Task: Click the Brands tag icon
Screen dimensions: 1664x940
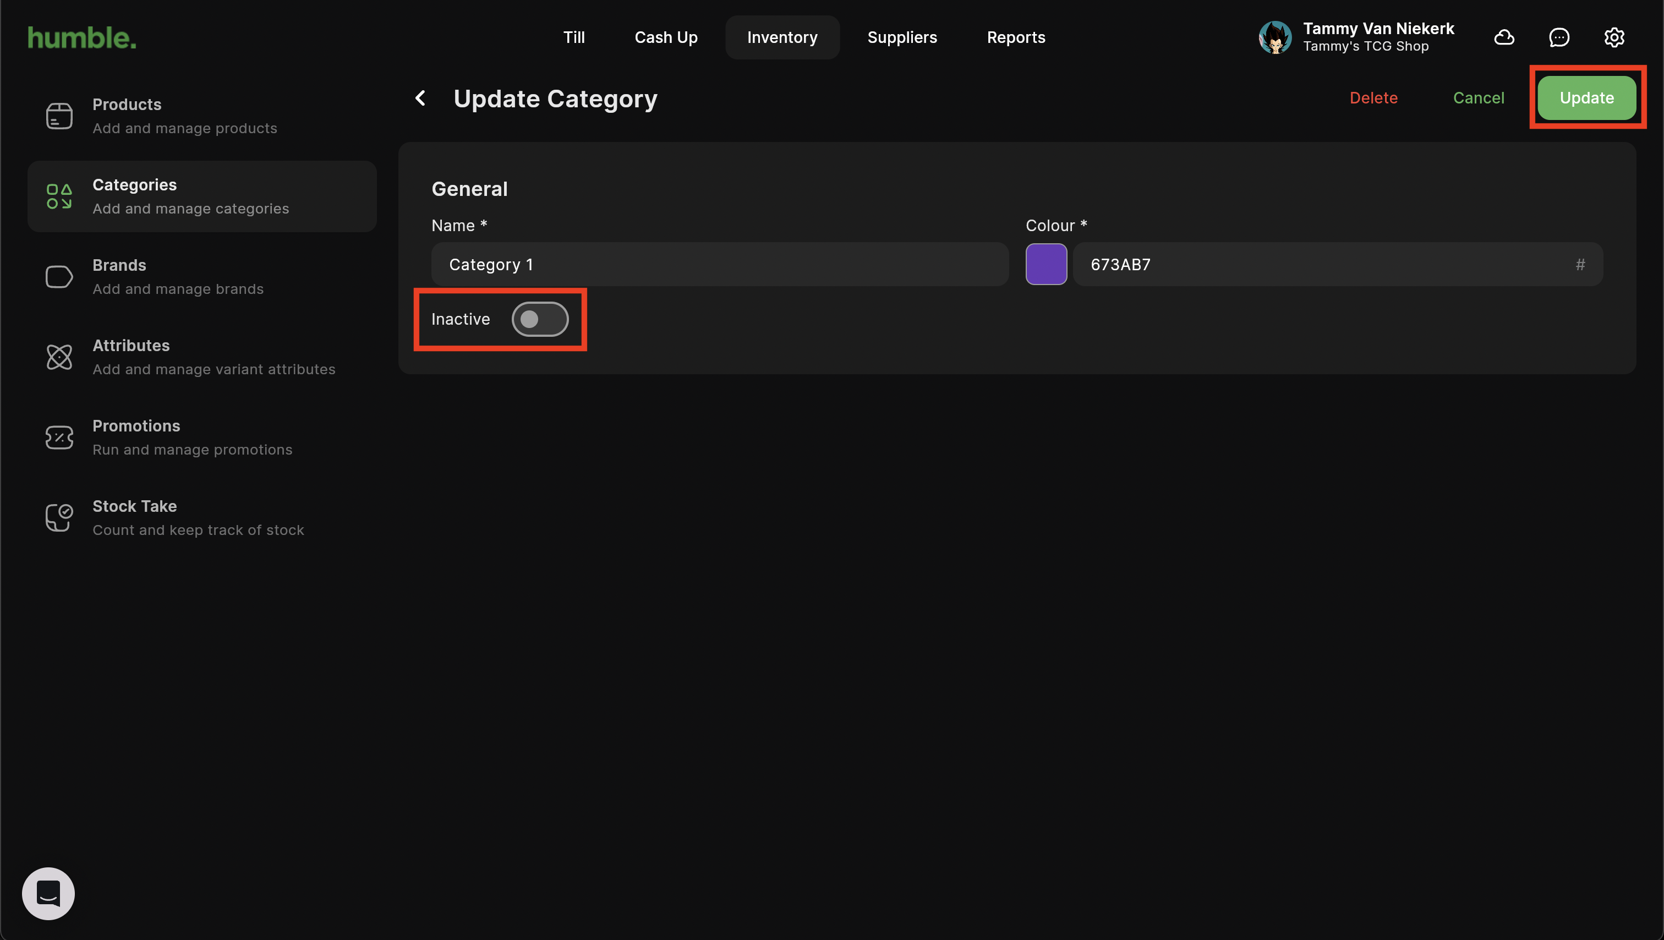Action: pos(59,276)
